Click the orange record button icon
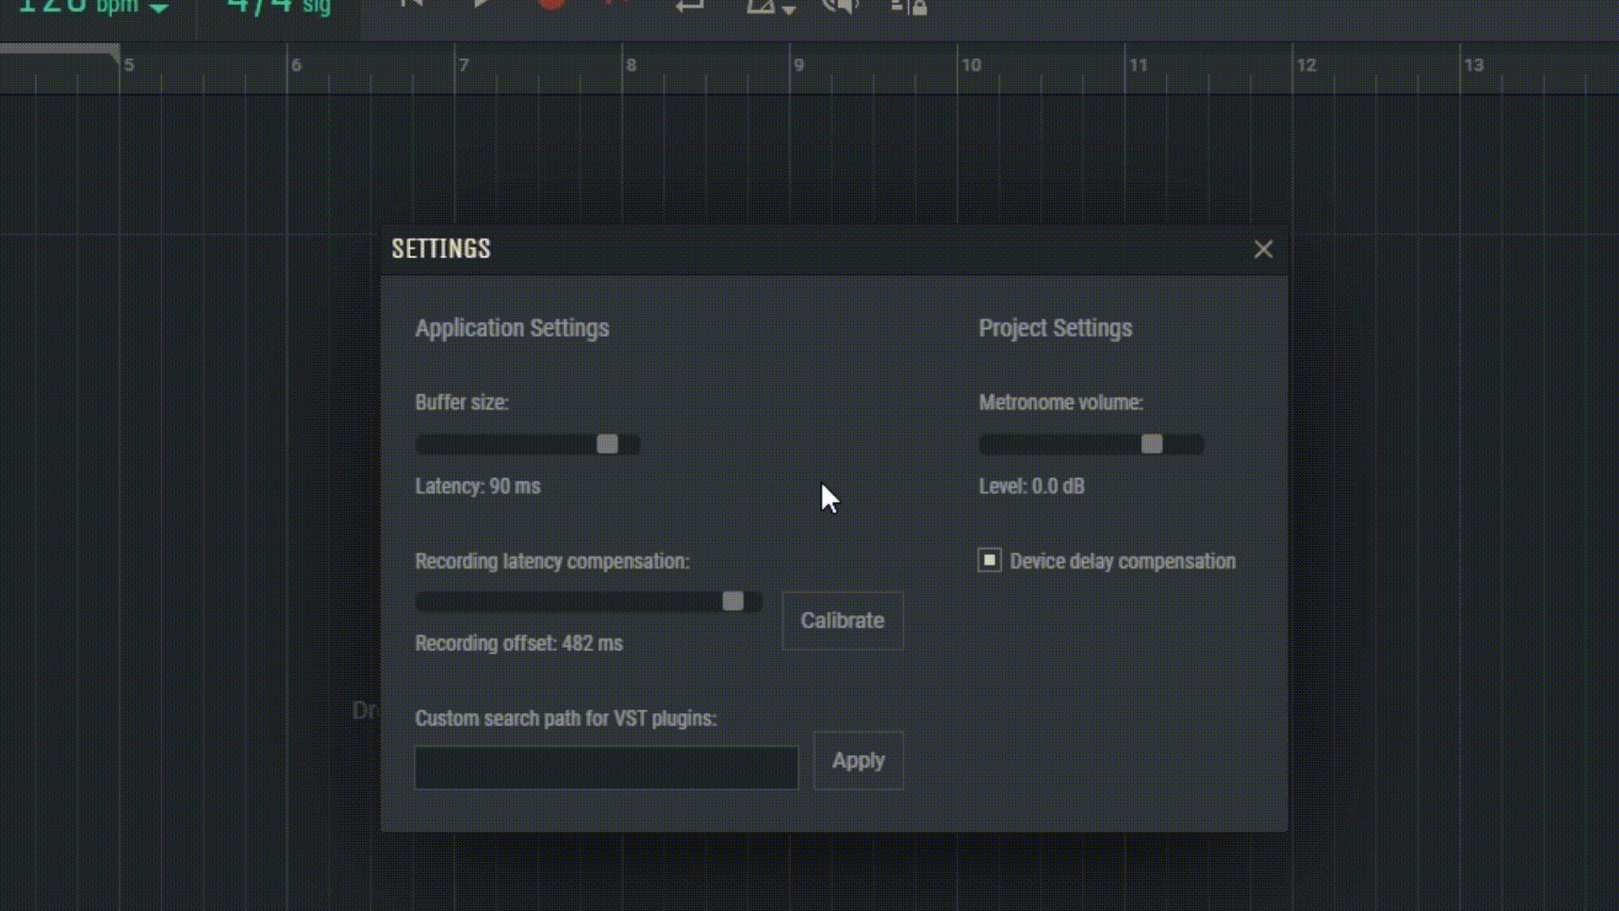Viewport: 1619px width, 911px height. (551, 3)
